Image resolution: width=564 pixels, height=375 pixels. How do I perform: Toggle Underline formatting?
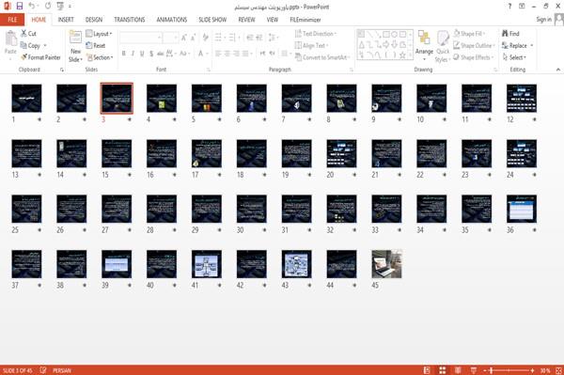(x=142, y=54)
